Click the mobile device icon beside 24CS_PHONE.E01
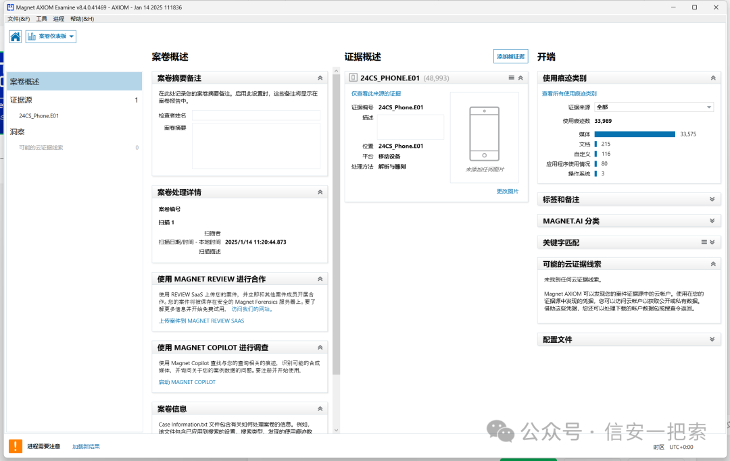Screen dimensions: 730x461 (354, 78)
